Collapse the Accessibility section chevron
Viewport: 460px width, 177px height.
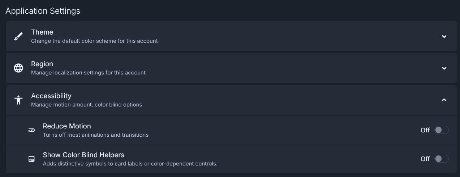click(x=444, y=100)
